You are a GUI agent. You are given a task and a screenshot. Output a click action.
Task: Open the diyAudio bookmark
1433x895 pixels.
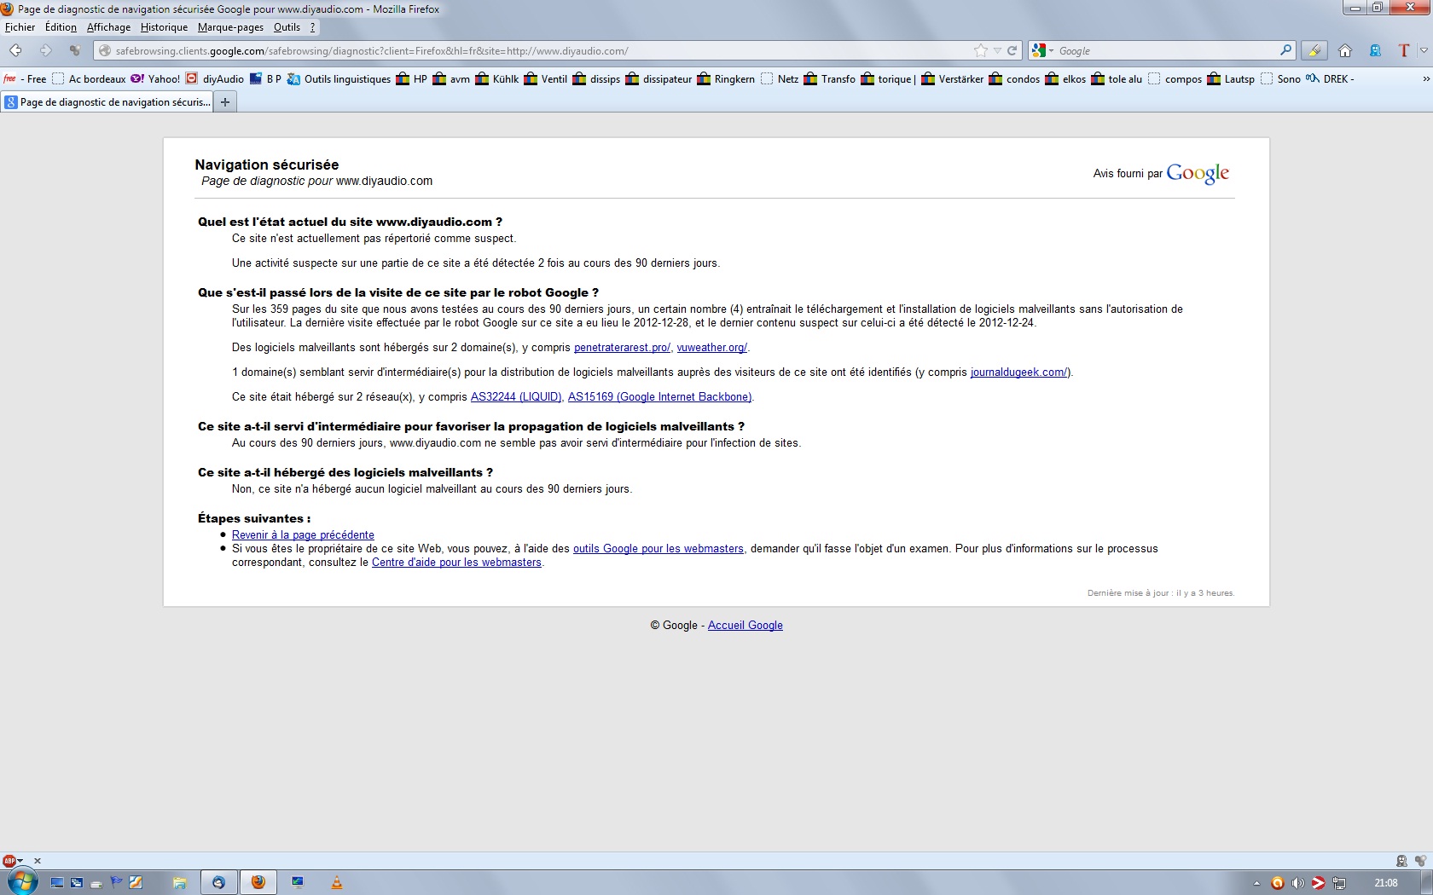[215, 79]
